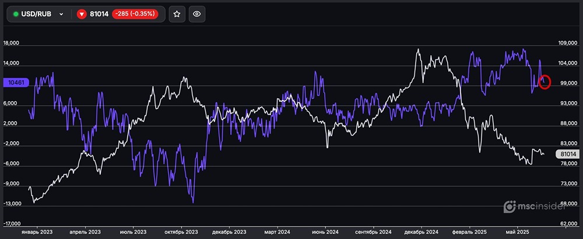Click the июнь 2024 time axis label
This screenshot has width=583, height=239.
click(325, 232)
